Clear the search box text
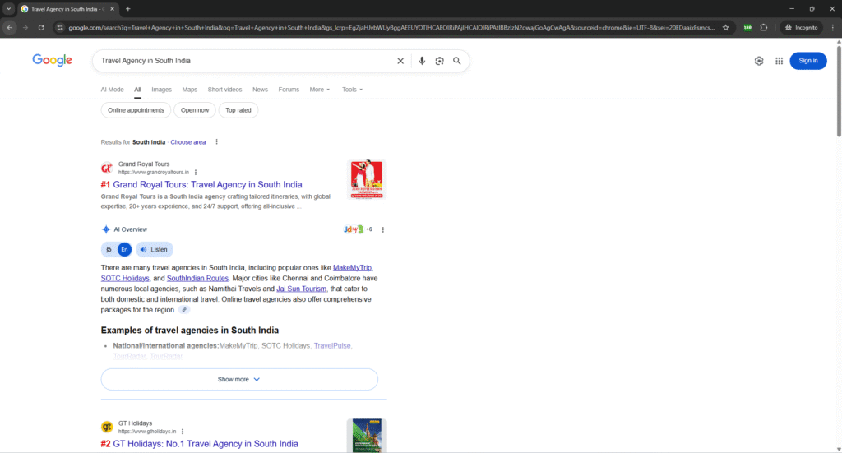This screenshot has width=842, height=453. tap(400, 61)
